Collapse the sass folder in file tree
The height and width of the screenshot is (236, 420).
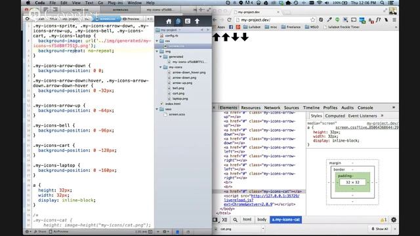tap(157, 109)
